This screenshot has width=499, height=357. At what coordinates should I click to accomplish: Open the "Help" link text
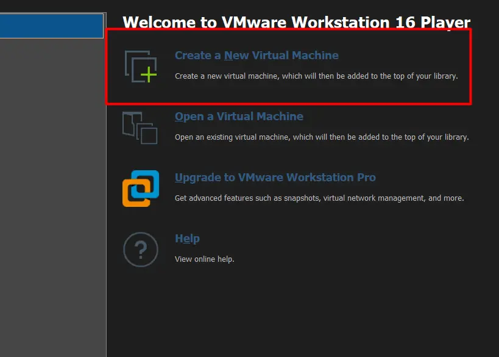[x=187, y=239]
